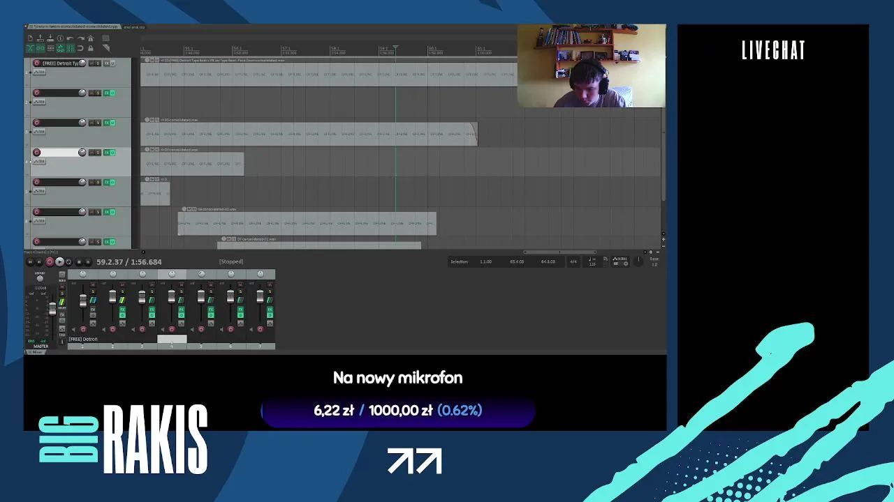
Task: Open envelope button on [FREE] Detroit track
Action: coord(40,72)
